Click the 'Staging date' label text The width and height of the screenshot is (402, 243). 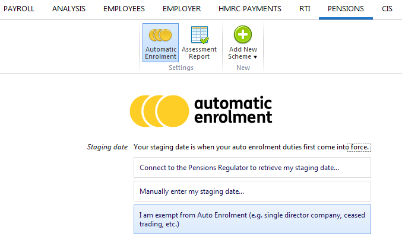click(x=107, y=147)
